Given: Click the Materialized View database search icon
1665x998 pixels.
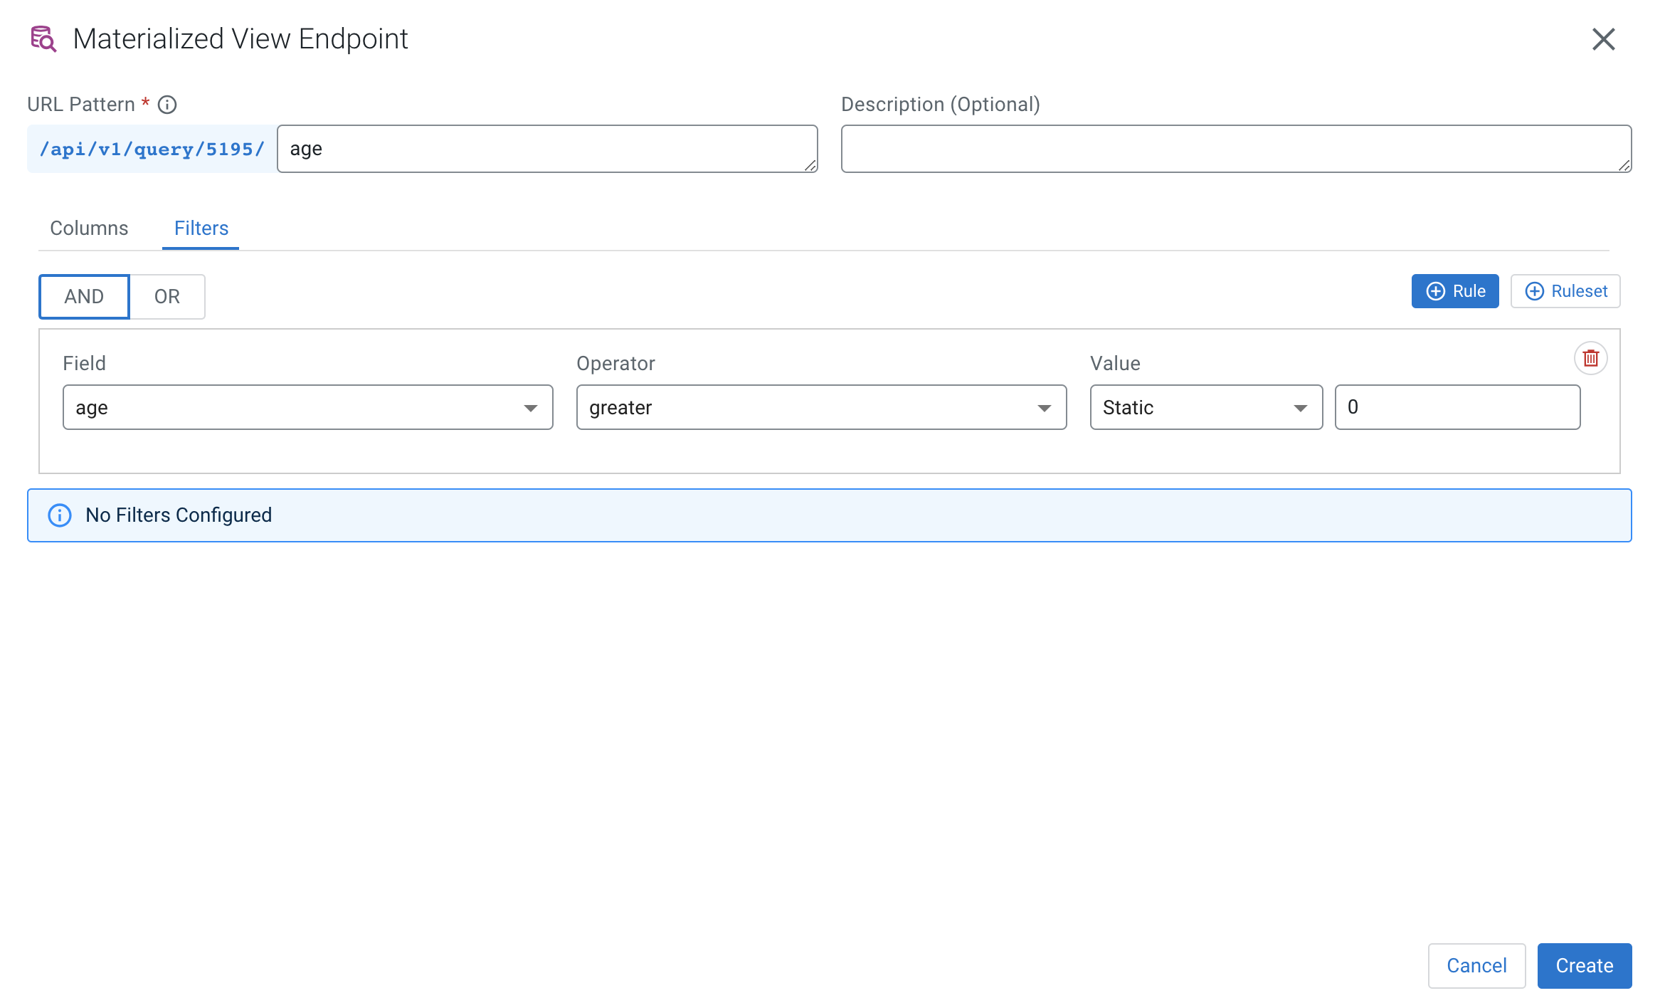Looking at the screenshot, I should pos(43,39).
